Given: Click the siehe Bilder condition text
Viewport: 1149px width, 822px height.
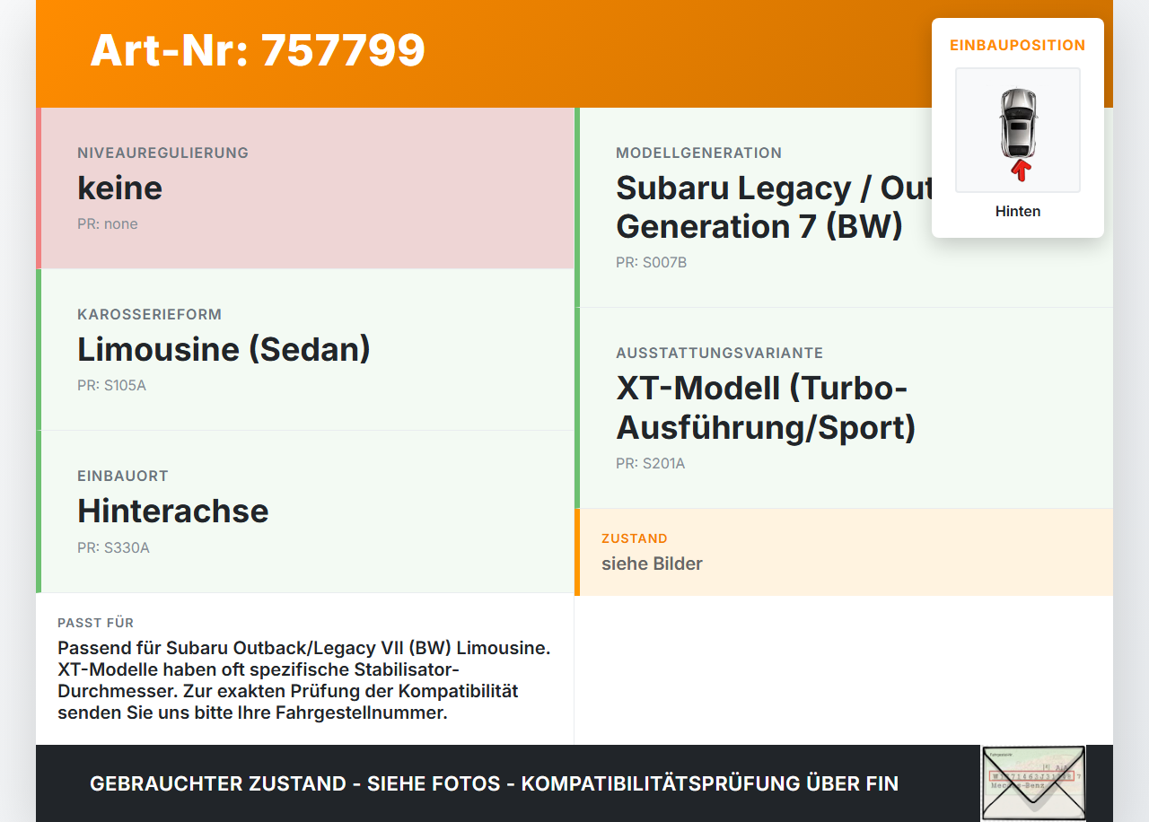Looking at the screenshot, I should (652, 564).
